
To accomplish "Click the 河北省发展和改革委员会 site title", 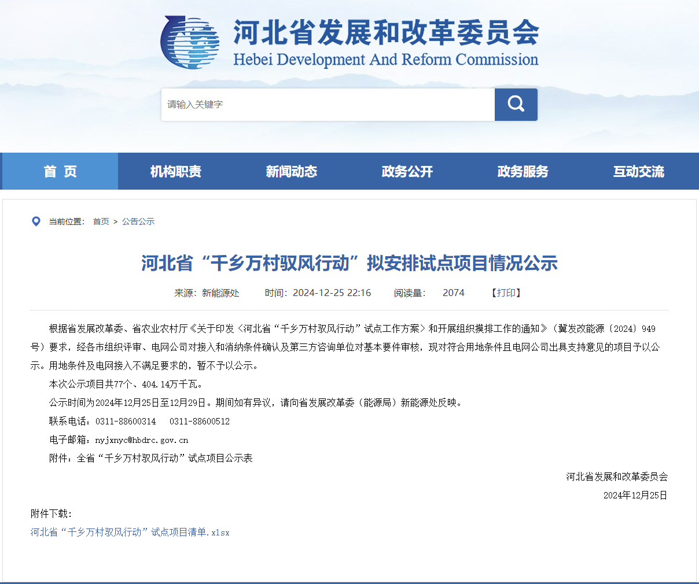I will pyautogui.click(x=386, y=32).
